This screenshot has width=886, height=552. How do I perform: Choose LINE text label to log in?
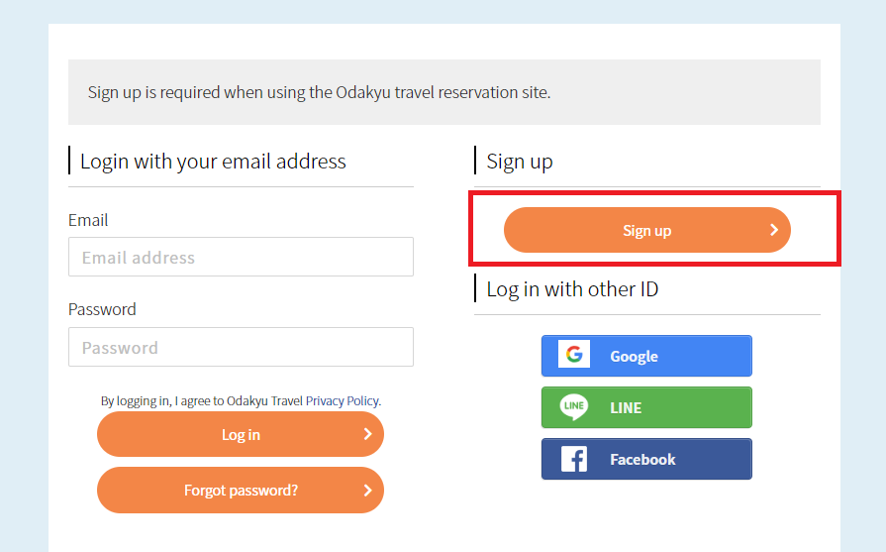click(626, 407)
